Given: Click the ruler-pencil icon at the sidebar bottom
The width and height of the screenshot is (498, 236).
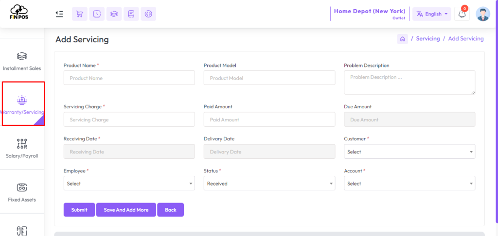Looking at the screenshot, I should pos(22,231).
